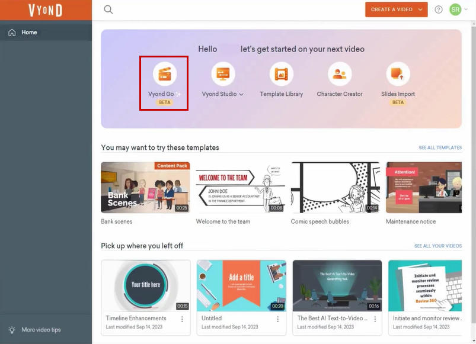Expand the Vyond Studio chevron menu

[x=241, y=95]
